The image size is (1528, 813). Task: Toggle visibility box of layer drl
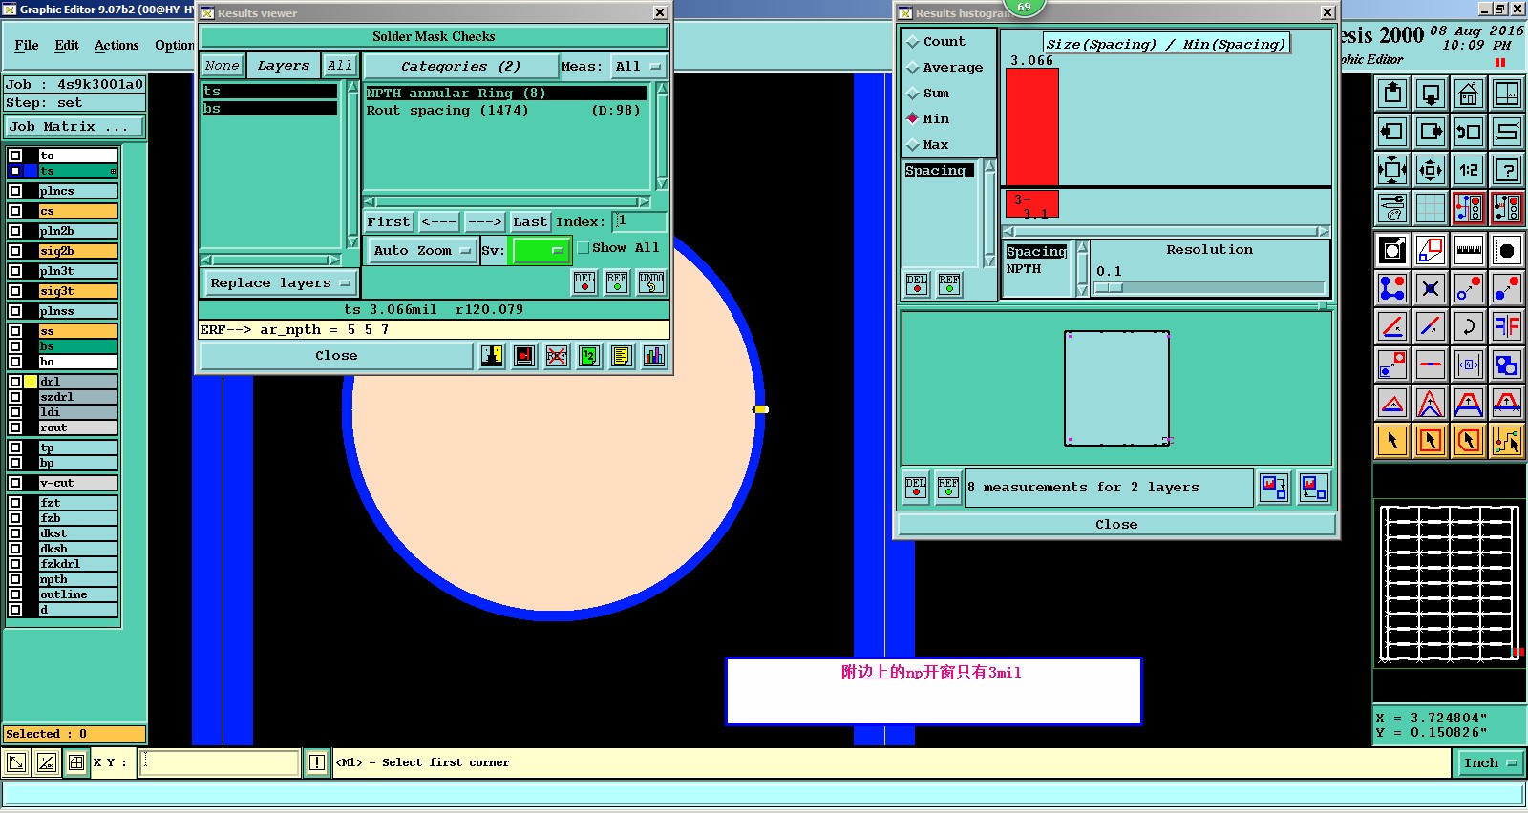tap(15, 382)
